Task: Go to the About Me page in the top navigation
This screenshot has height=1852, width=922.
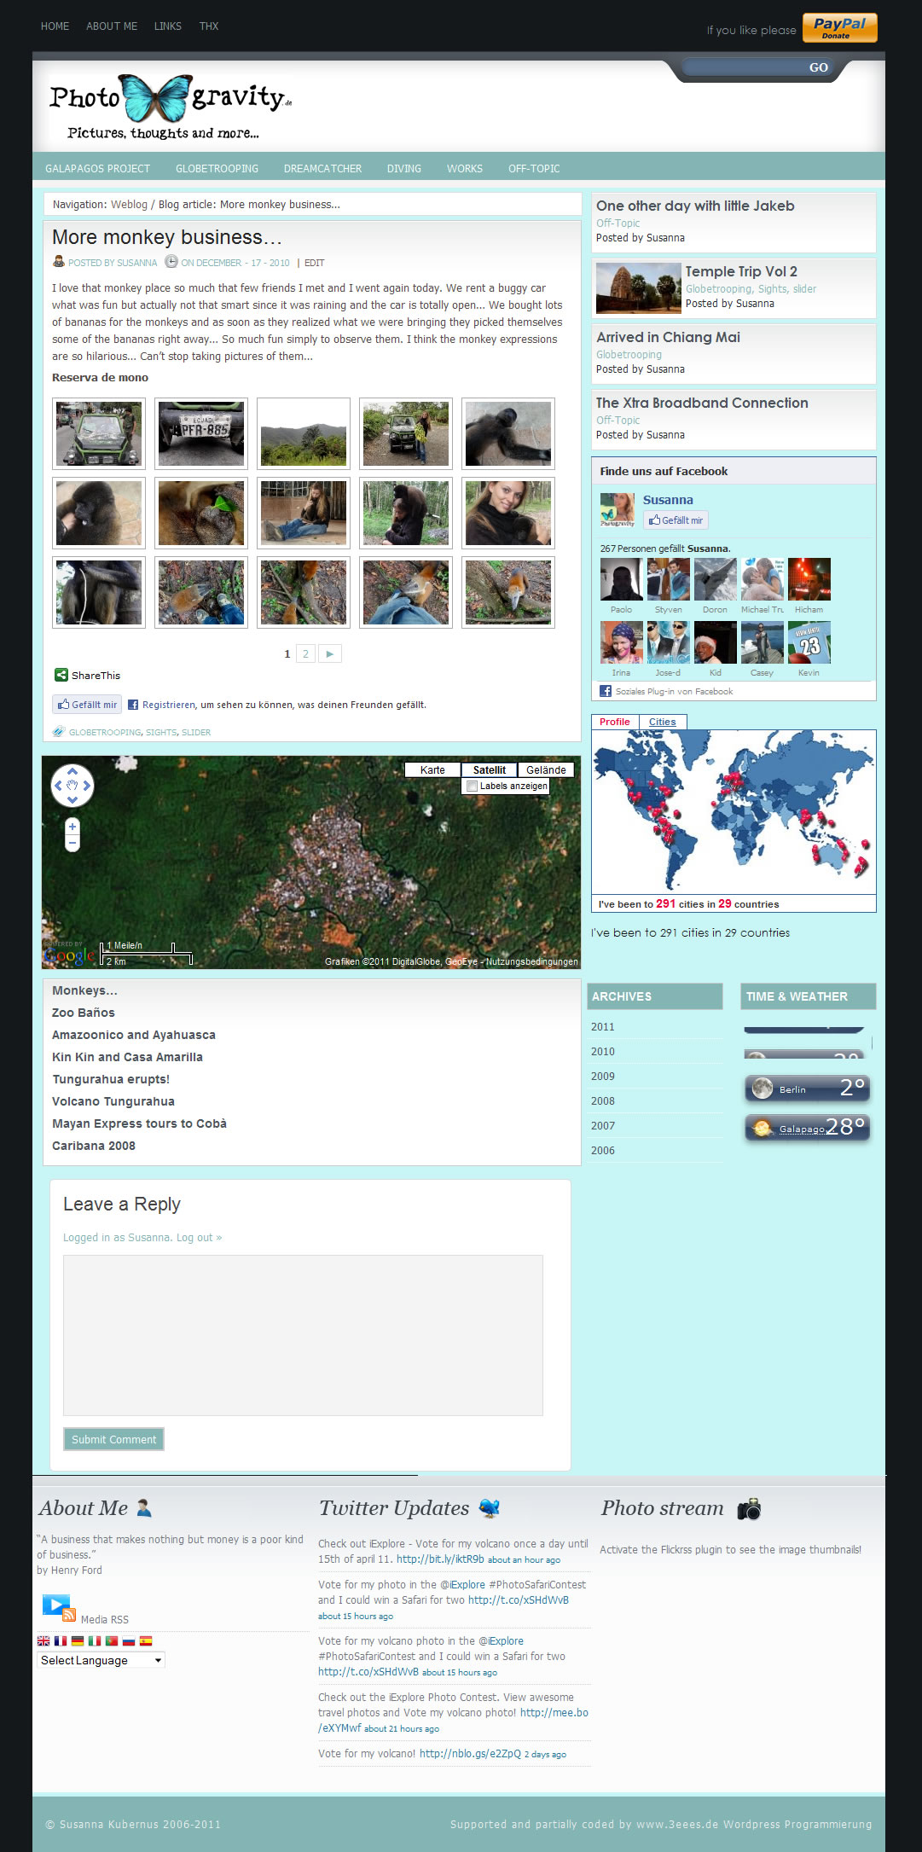Action: pos(112,26)
